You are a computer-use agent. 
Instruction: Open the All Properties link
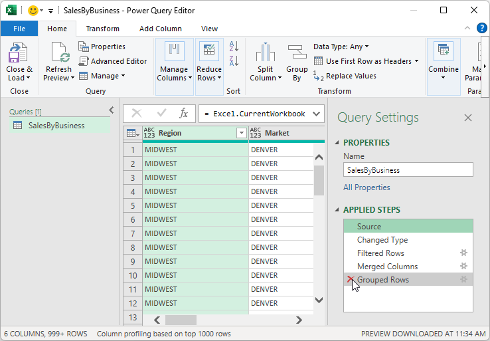pyautogui.click(x=367, y=187)
